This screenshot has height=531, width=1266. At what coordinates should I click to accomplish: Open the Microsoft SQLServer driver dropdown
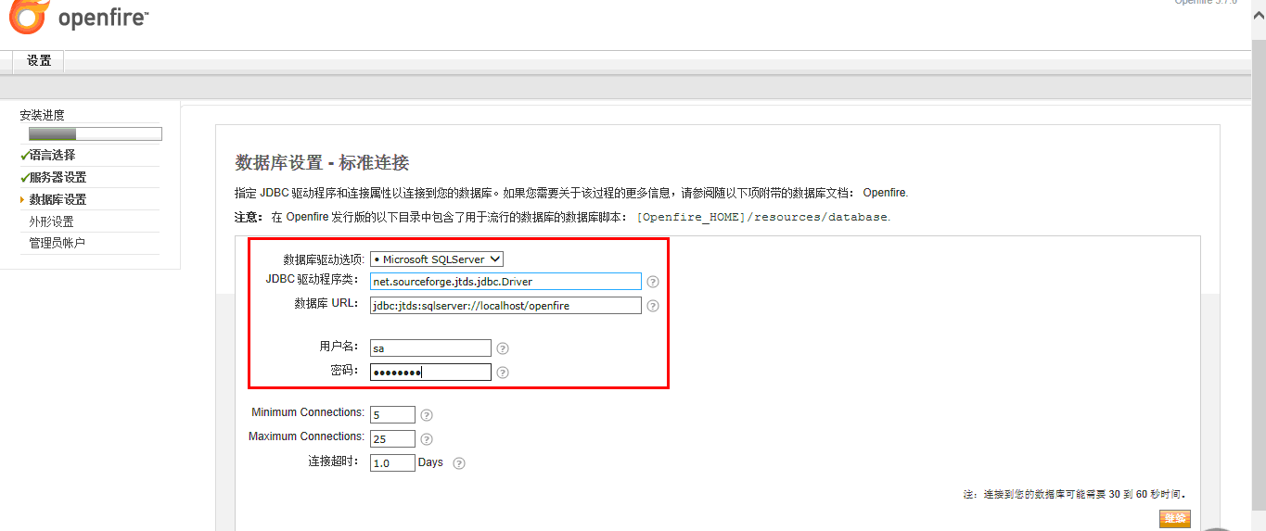pyautogui.click(x=437, y=259)
